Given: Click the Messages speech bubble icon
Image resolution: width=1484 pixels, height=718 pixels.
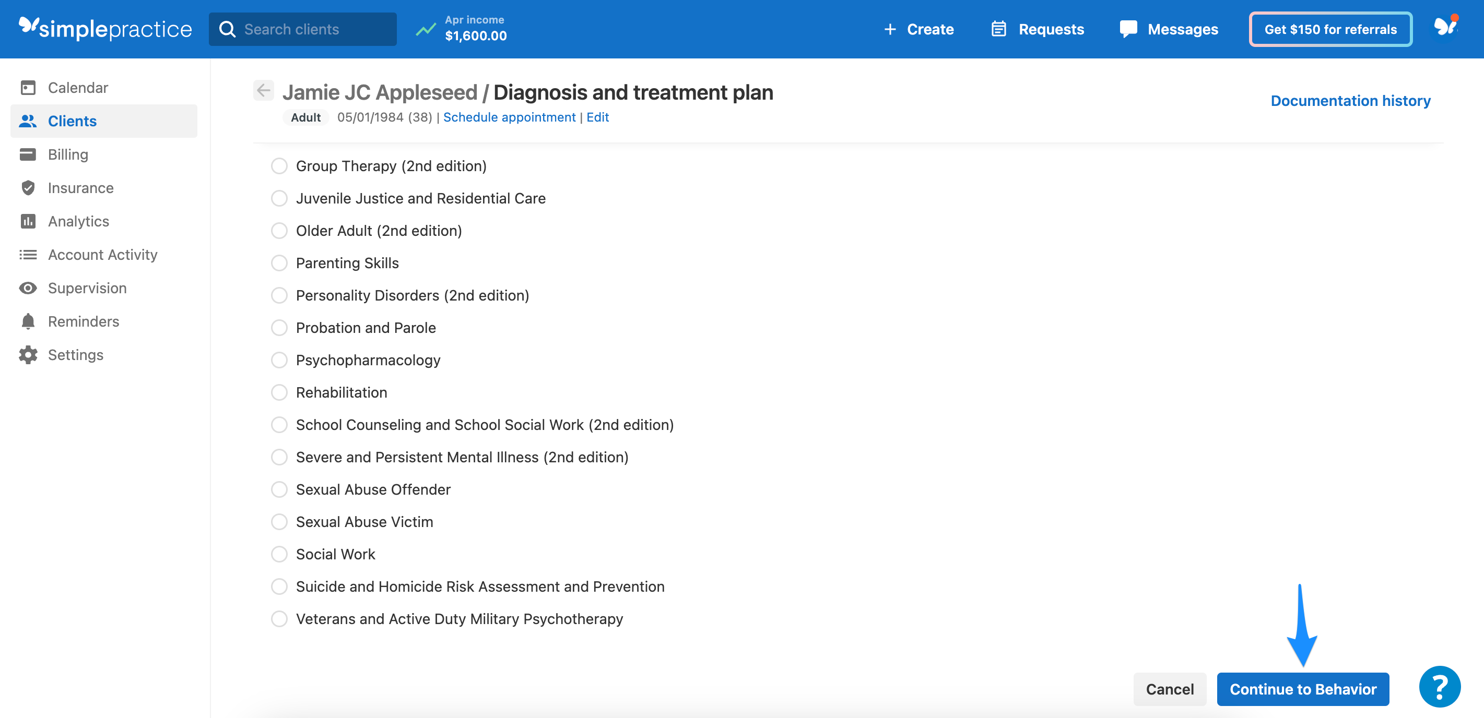Looking at the screenshot, I should [1128, 29].
